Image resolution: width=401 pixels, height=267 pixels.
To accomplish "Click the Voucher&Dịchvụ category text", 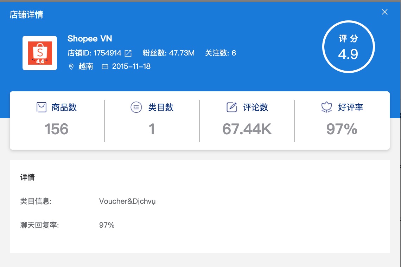I will click(127, 201).
